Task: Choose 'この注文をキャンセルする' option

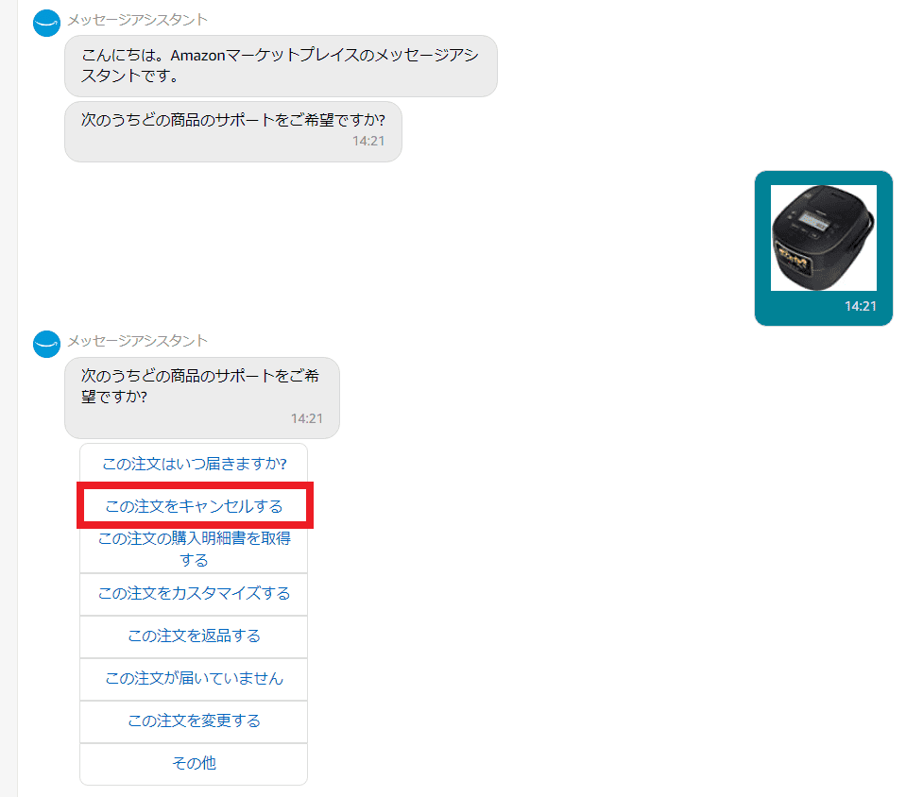Action: 194,506
